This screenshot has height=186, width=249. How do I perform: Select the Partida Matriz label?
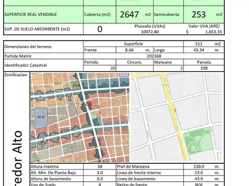(18, 56)
